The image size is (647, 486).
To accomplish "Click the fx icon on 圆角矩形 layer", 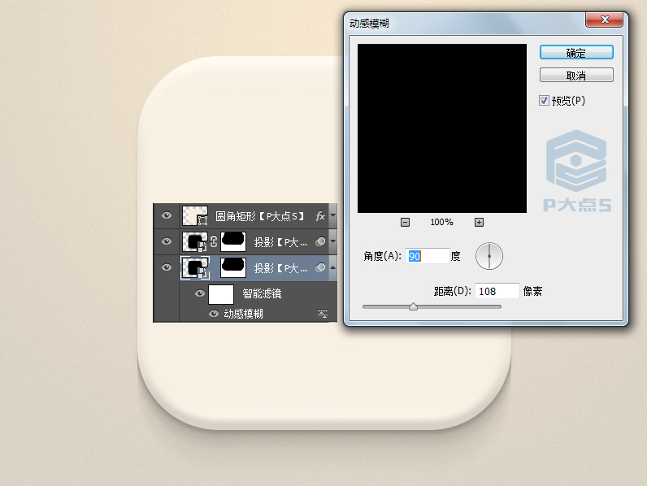I will (320, 217).
